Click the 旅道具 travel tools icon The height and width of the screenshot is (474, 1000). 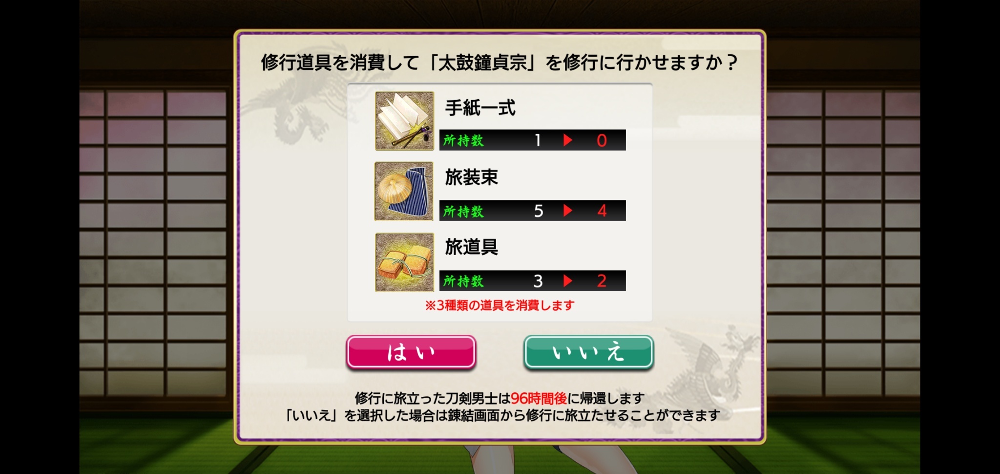(404, 262)
